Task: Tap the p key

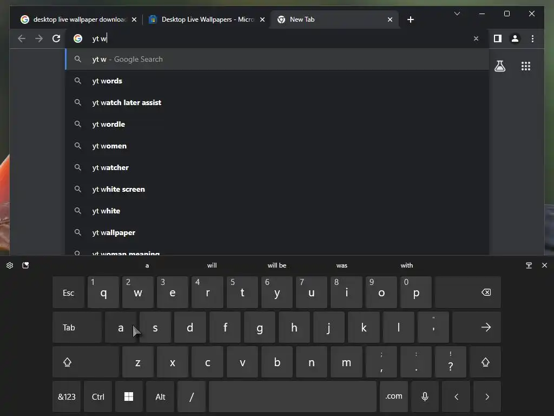Action: point(416,292)
